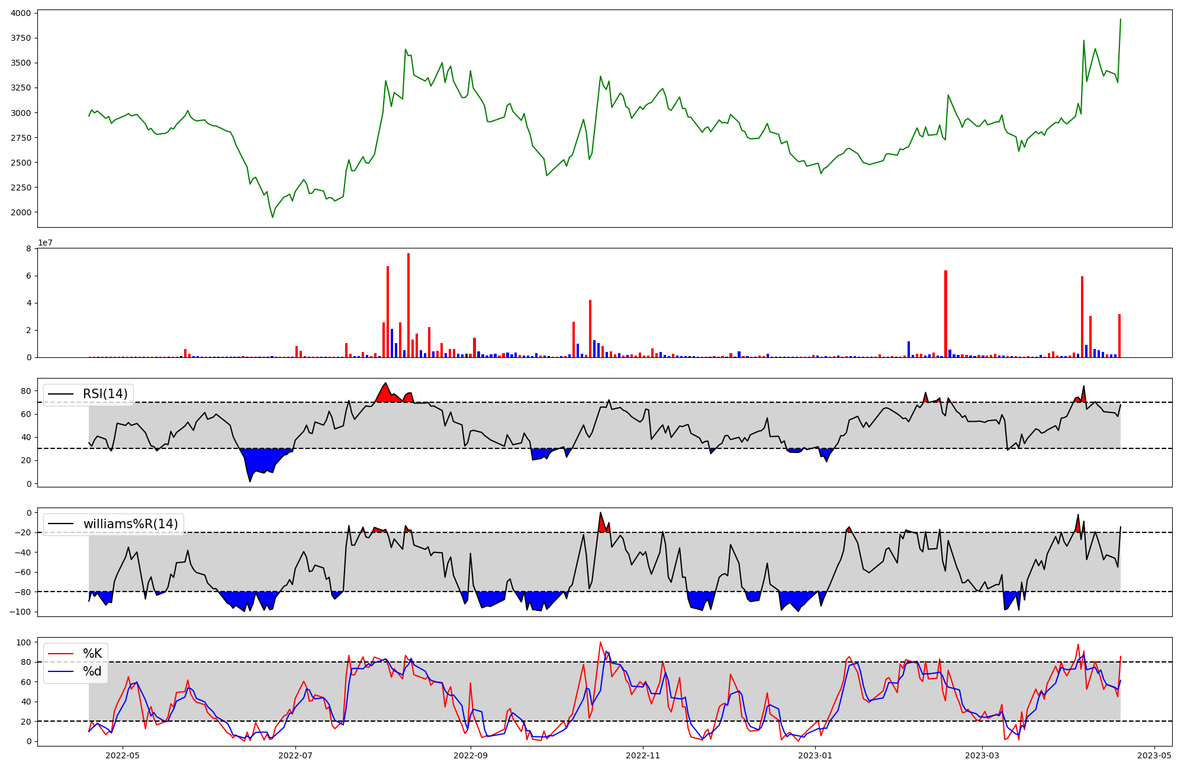The width and height of the screenshot is (1184, 769).
Task: Select the 2022-05 date tick label
Action: coord(123,755)
